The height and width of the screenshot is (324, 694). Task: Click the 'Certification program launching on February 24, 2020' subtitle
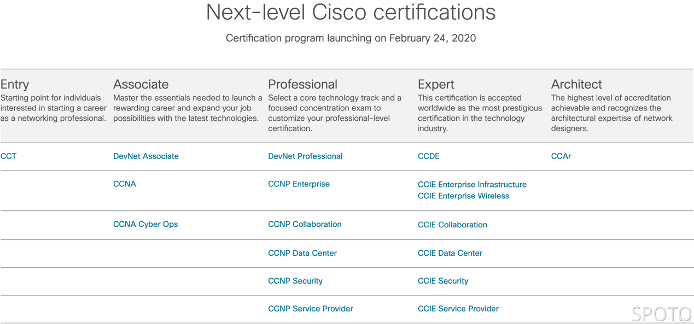pos(351,38)
